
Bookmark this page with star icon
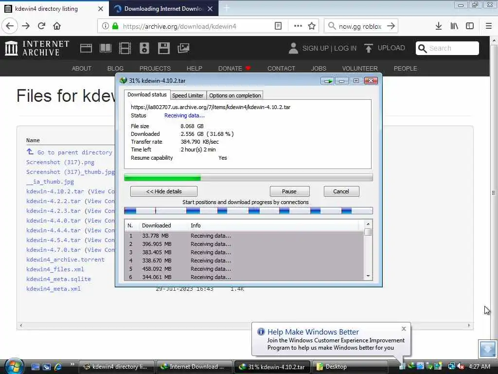tap(312, 26)
